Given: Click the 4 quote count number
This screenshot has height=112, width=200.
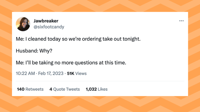Looking at the screenshot, I should tap(51, 89).
